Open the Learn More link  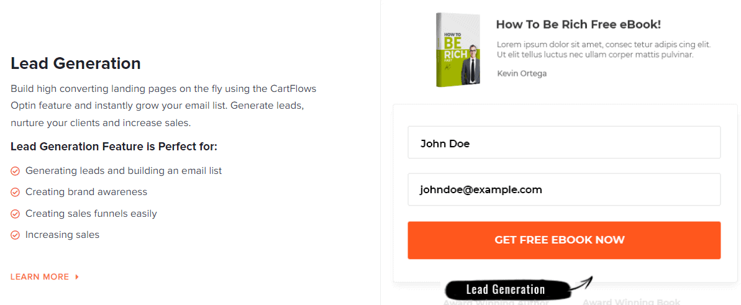[40, 277]
